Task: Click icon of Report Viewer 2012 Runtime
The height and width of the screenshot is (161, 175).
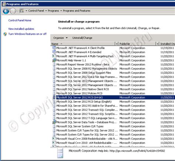Action: (x=54, y=64)
